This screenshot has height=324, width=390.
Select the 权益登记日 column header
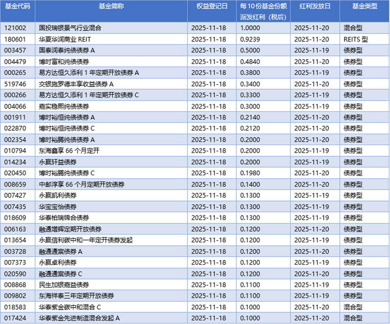[x=212, y=6]
